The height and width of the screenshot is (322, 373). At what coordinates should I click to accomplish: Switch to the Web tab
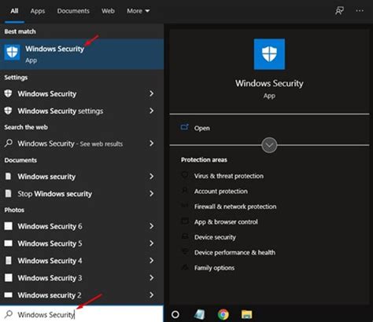tap(108, 11)
